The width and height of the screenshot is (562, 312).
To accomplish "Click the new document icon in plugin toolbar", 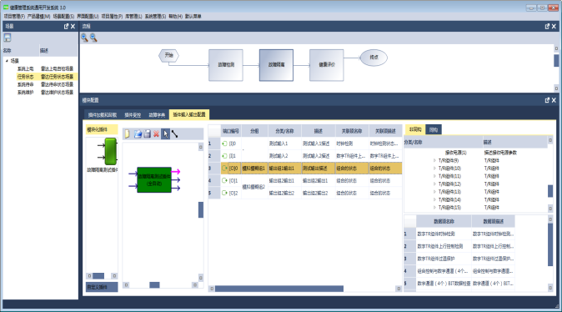I will [128, 134].
